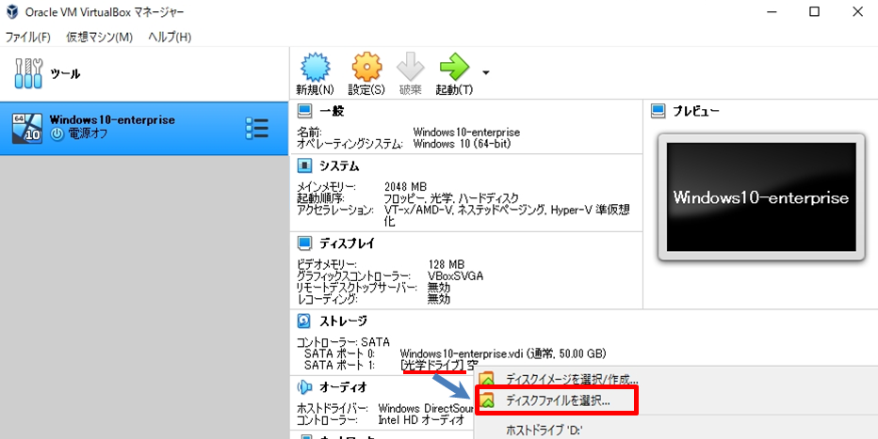Open the 仮想マシン(M) menu
This screenshot has height=439, width=878.
[x=99, y=37]
